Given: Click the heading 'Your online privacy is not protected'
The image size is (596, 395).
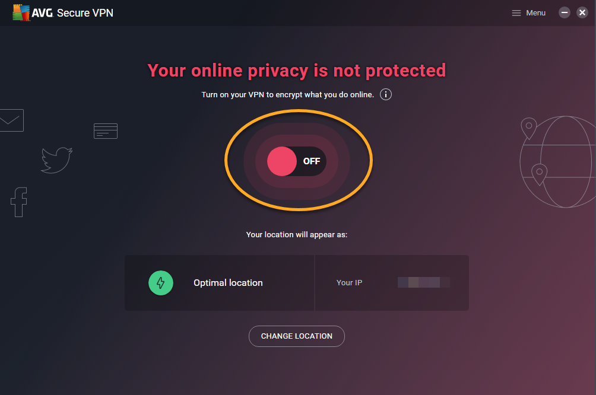Looking at the screenshot, I should (296, 70).
